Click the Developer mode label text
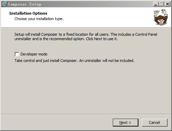Image resolution: width=172 pixels, height=131 pixels. coord(34,54)
